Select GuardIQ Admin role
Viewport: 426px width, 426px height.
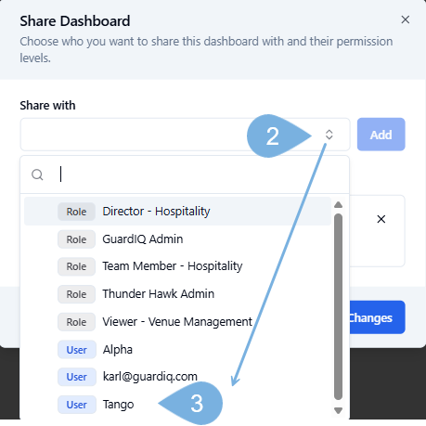coord(177,239)
